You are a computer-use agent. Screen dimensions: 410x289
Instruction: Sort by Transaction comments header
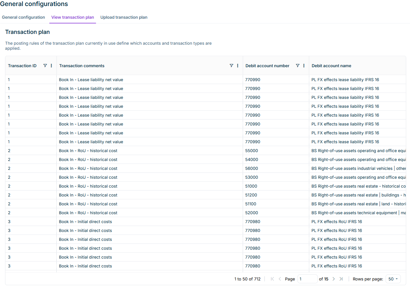click(x=82, y=66)
